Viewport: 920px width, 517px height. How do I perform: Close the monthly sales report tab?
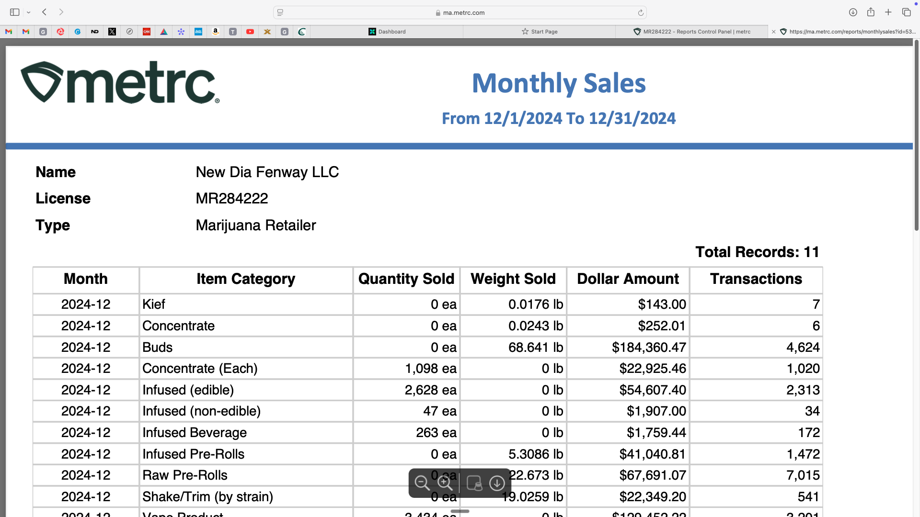click(x=773, y=32)
